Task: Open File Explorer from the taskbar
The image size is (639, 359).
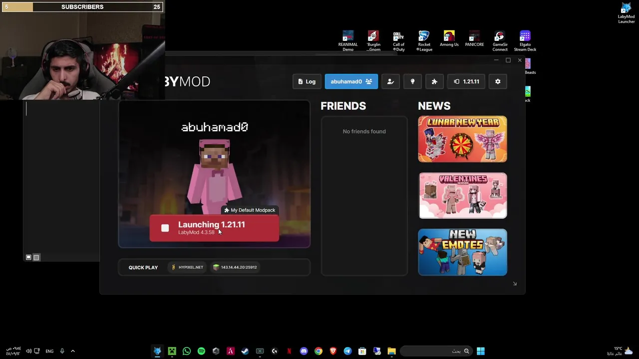Action: point(391,351)
